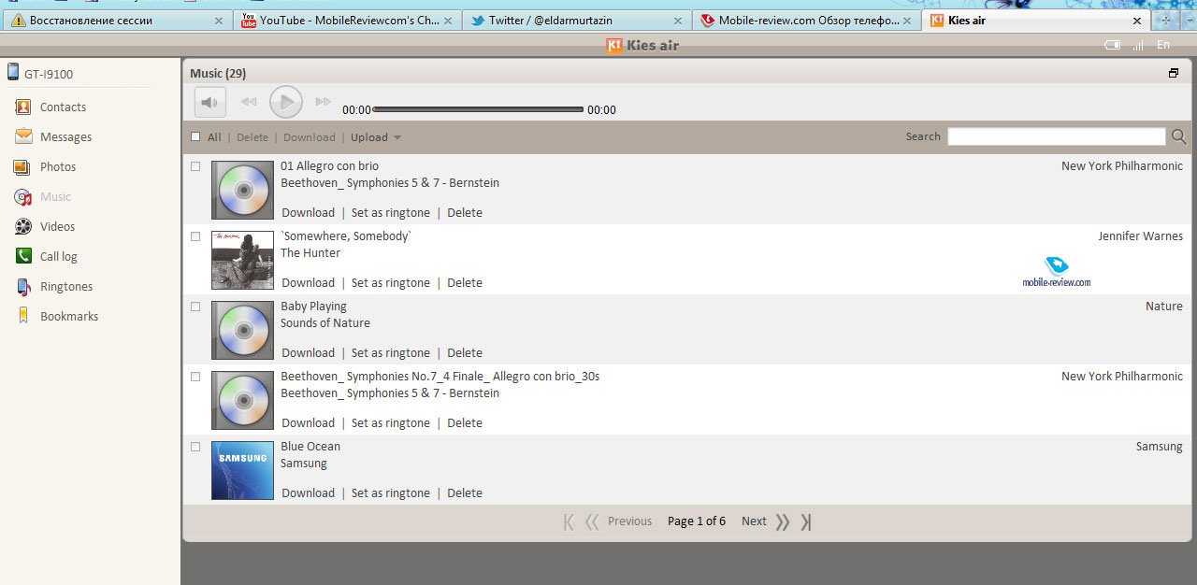
Task: Click the signal strength icon
Action: (x=1138, y=45)
